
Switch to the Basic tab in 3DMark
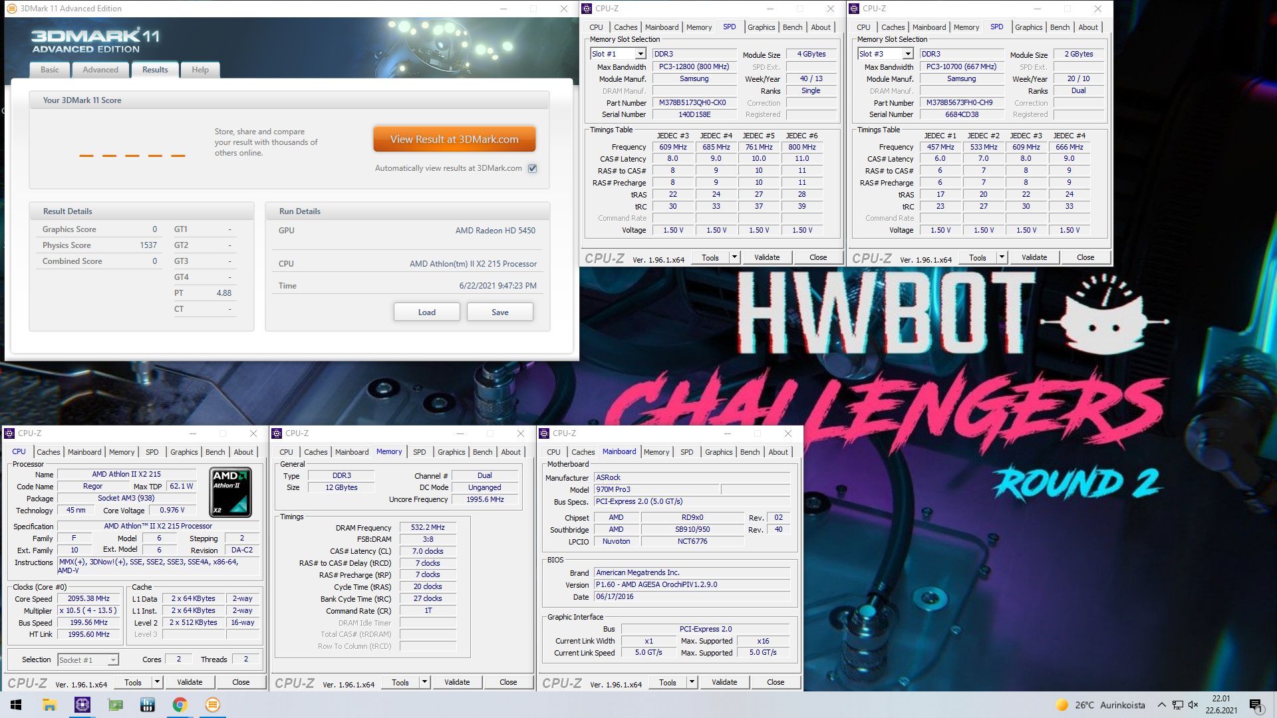coord(50,70)
